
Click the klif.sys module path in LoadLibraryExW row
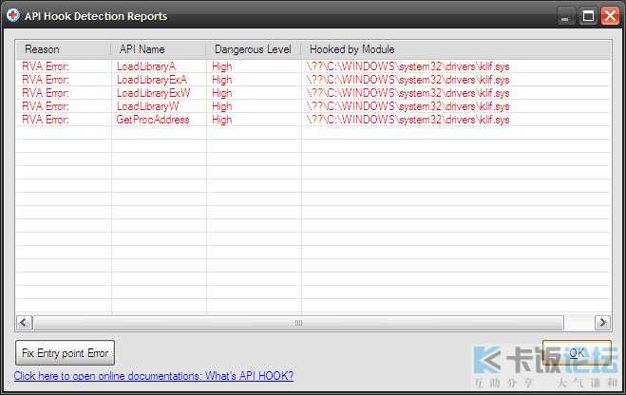[x=408, y=93]
